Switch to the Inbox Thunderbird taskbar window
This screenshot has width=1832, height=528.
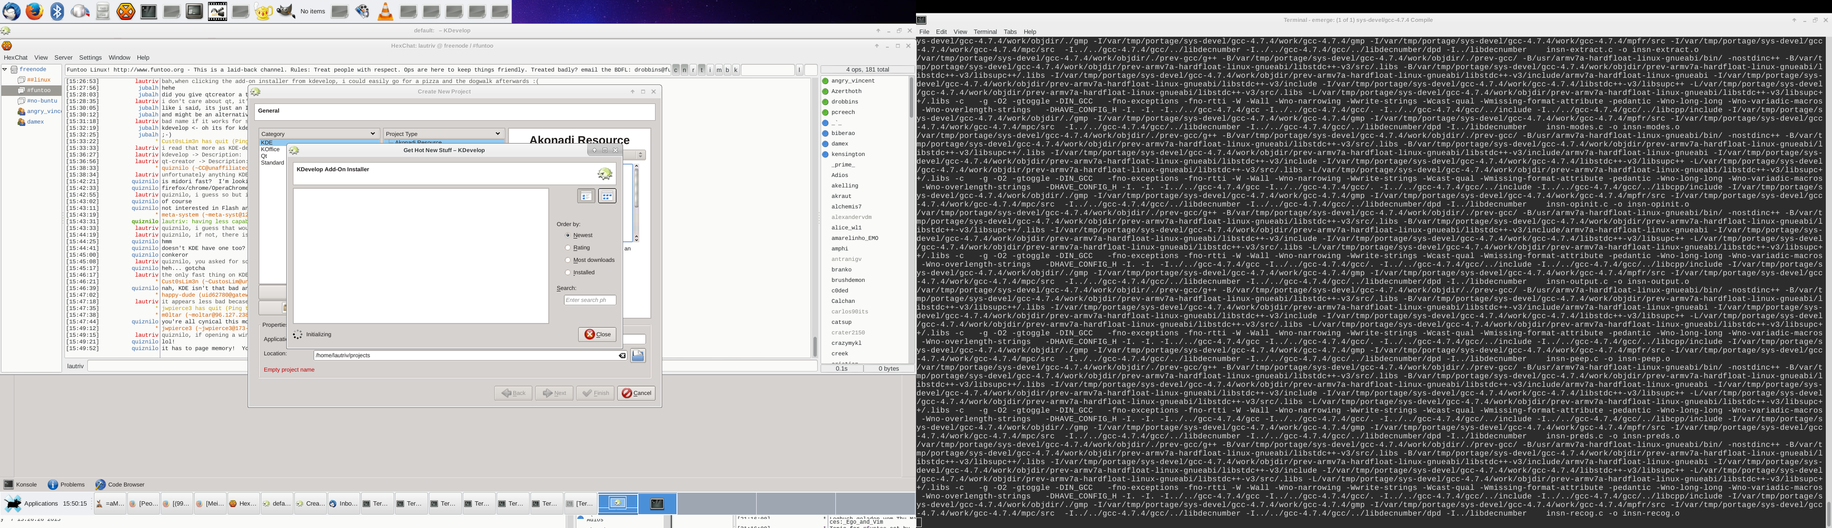coord(343,504)
